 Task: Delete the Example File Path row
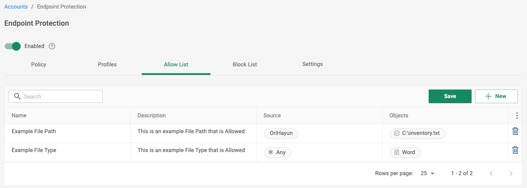click(x=515, y=131)
